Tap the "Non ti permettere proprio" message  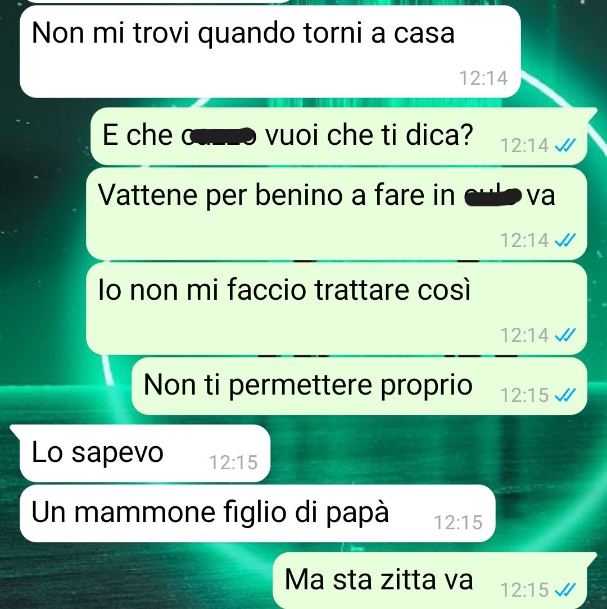[359, 386]
